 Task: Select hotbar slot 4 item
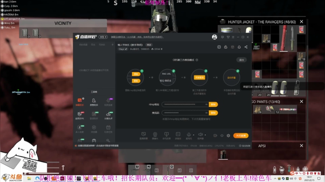pos(167,170)
